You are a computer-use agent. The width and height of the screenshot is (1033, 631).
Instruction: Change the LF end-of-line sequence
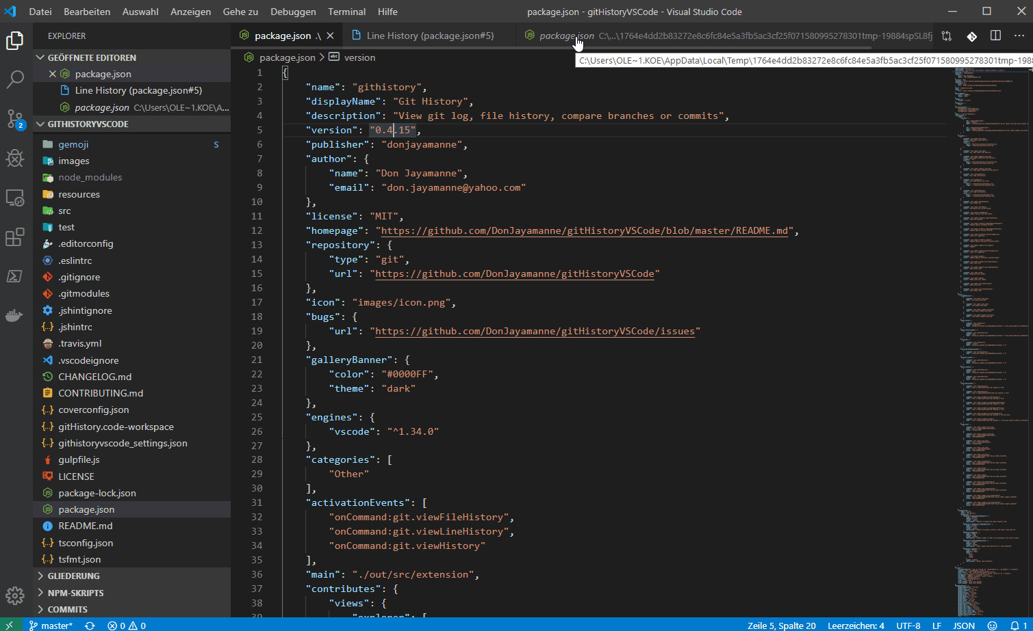coord(936,626)
